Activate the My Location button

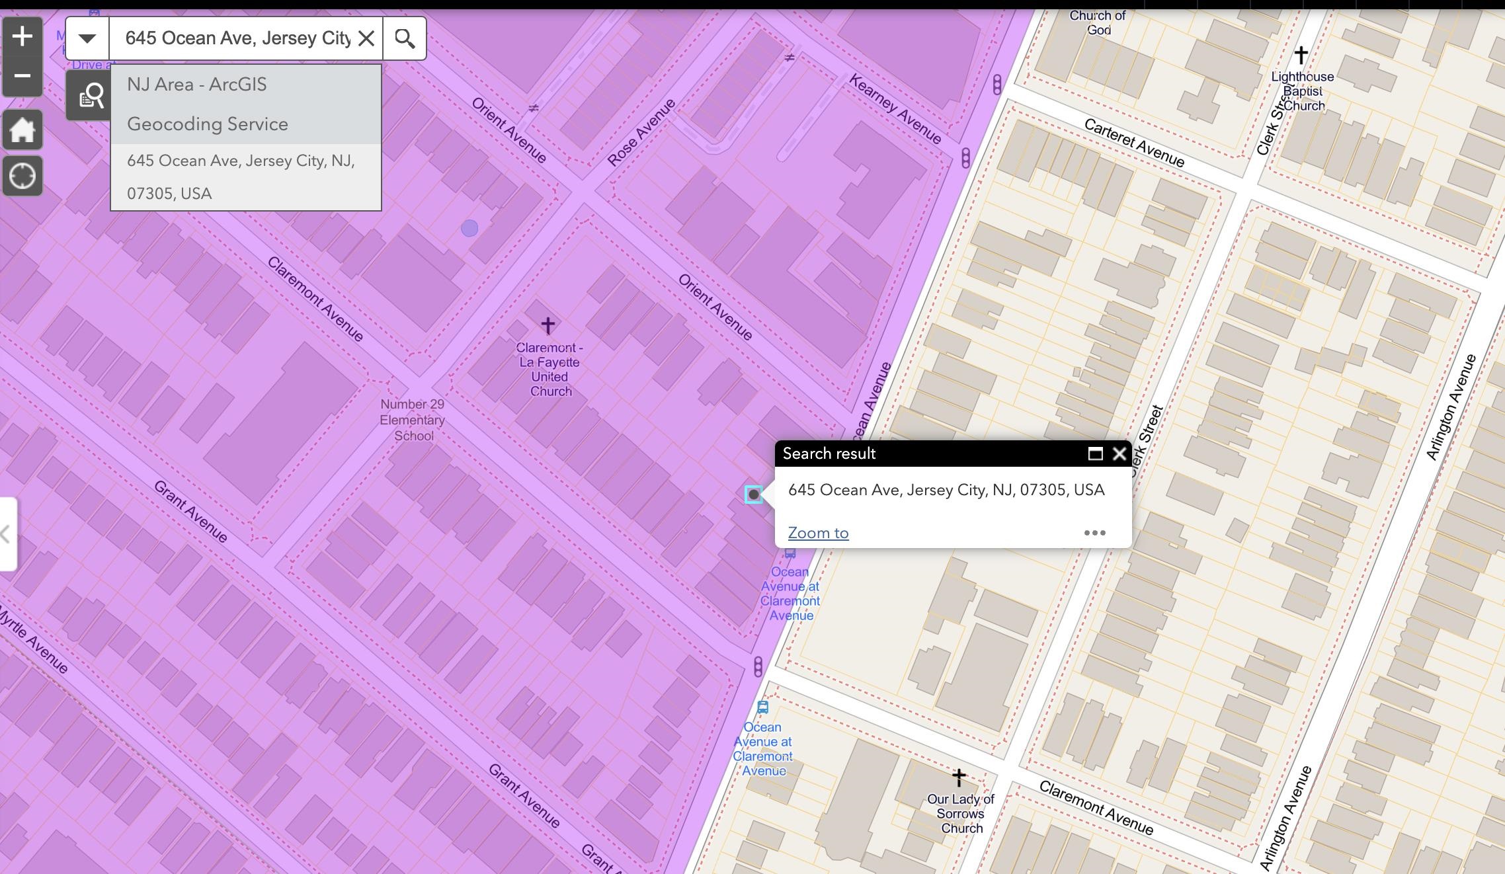[x=22, y=176]
